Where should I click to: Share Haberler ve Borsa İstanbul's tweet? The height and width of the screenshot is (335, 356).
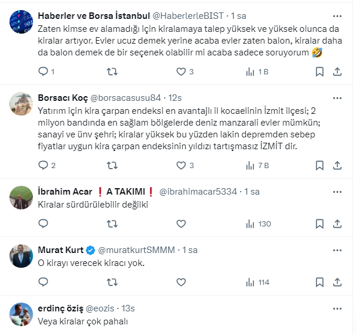[x=337, y=71]
